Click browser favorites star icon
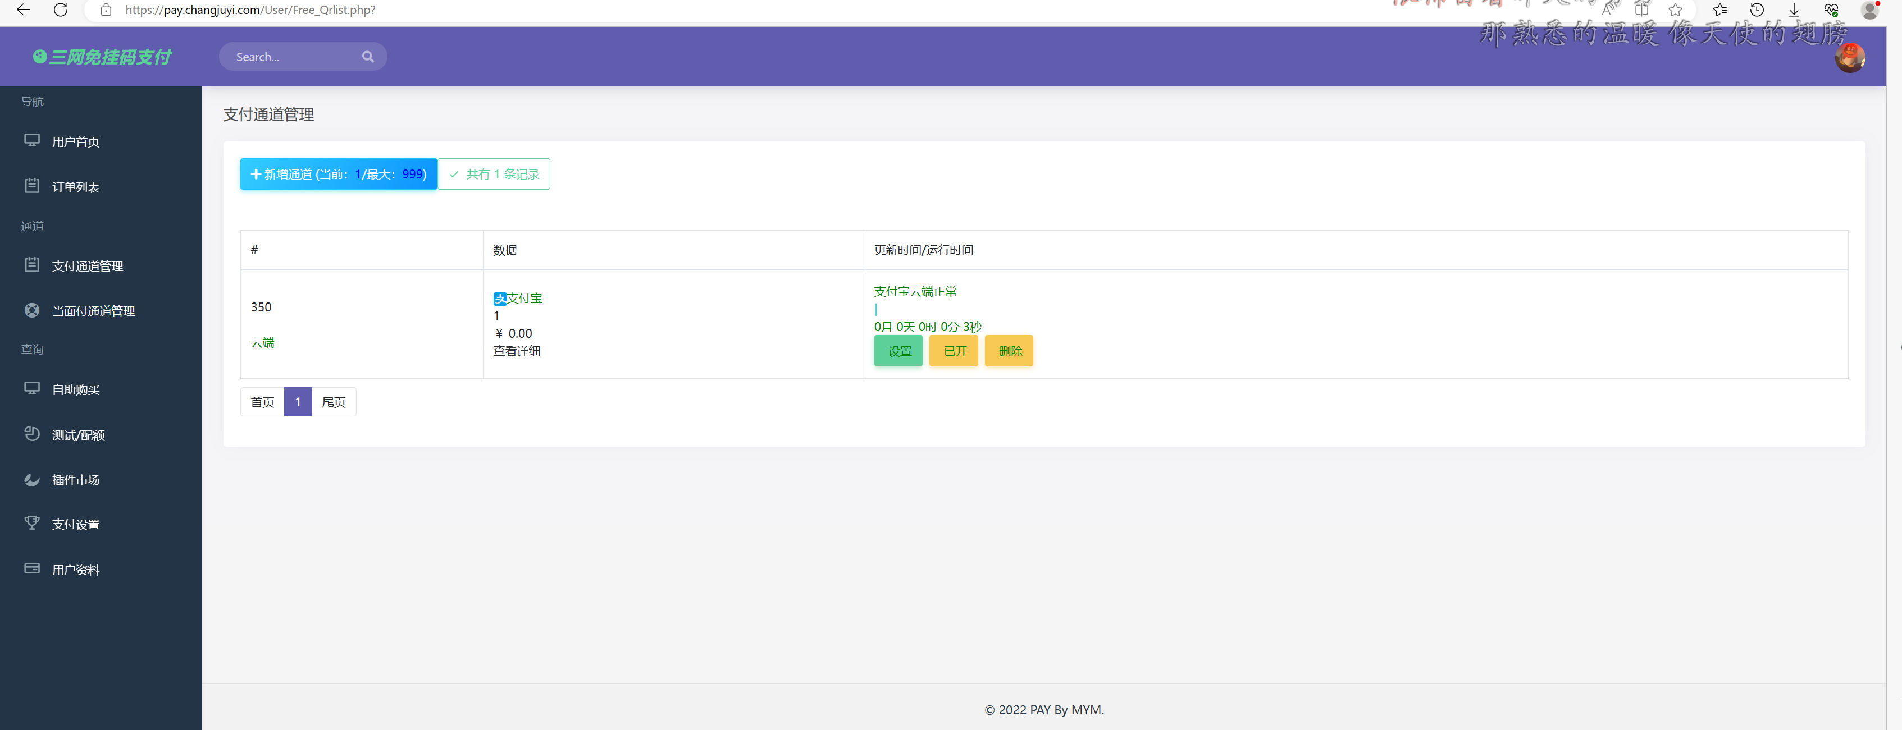The image size is (1902, 730). point(1675,10)
